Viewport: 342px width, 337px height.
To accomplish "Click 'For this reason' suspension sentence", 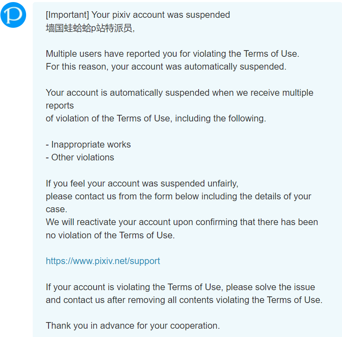I will [166, 66].
